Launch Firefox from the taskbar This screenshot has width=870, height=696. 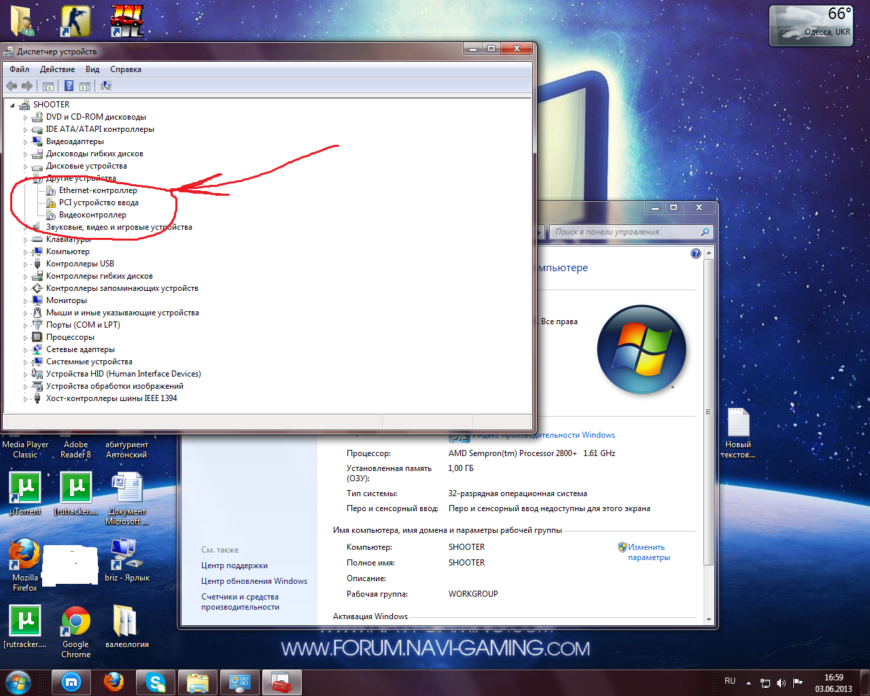[114, 682]
